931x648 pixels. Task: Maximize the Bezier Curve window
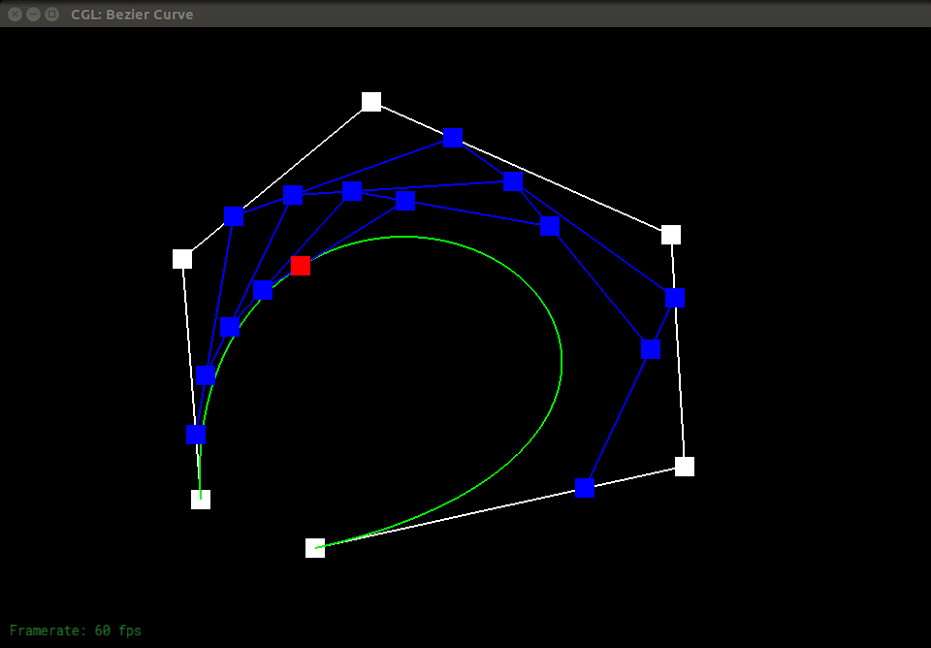(52, 15)
